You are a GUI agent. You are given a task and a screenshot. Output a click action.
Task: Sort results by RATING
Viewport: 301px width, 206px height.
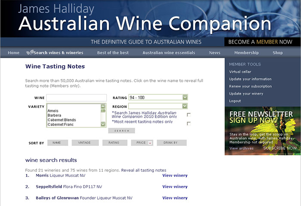(115, 143)
